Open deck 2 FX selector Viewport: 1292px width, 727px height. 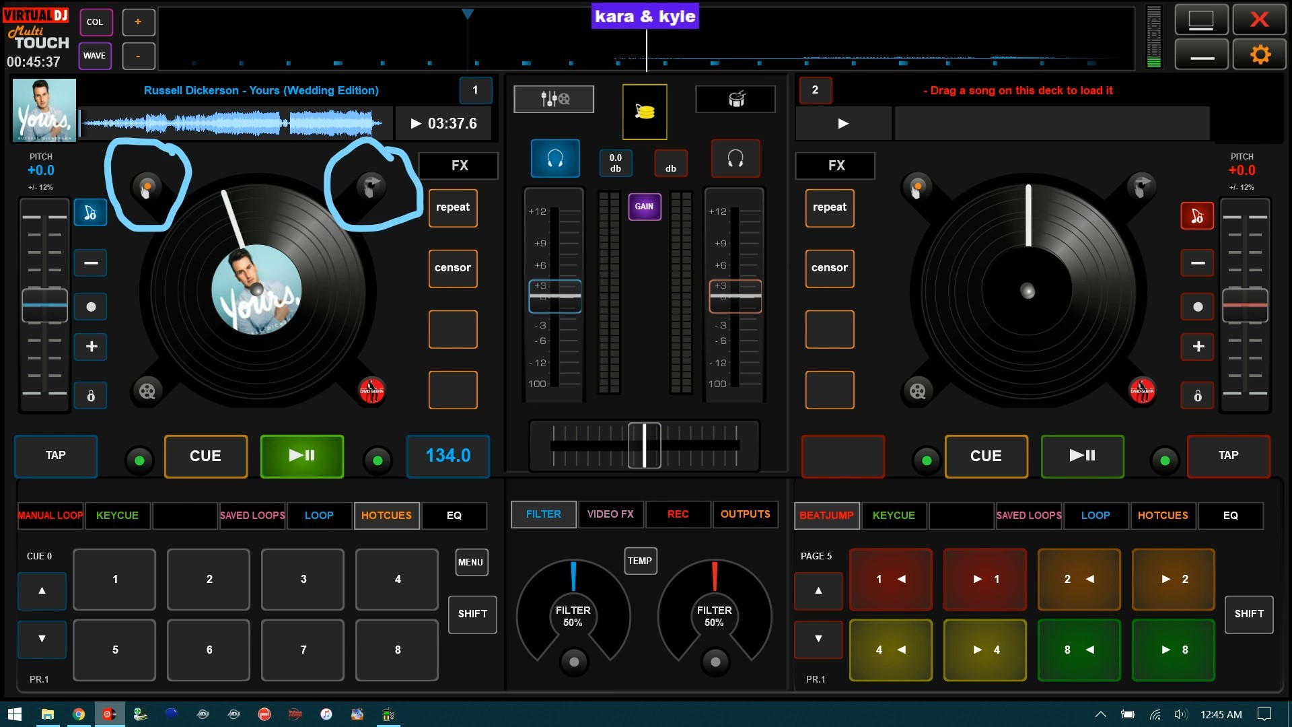point(835,166)
